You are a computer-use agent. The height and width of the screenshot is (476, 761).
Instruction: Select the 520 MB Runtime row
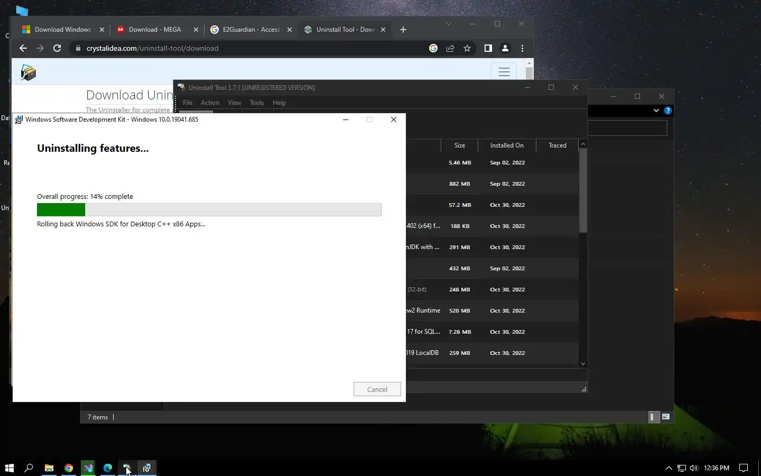[x=492, y=310]
